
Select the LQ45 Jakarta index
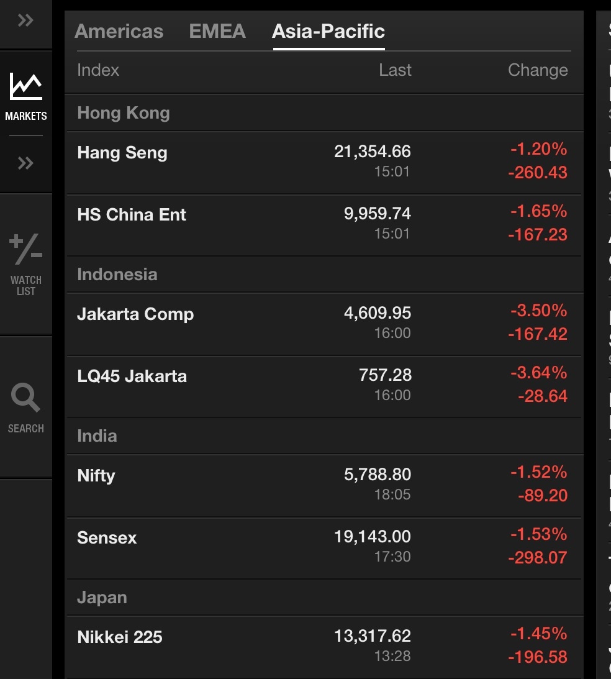(x=132, y=376)
